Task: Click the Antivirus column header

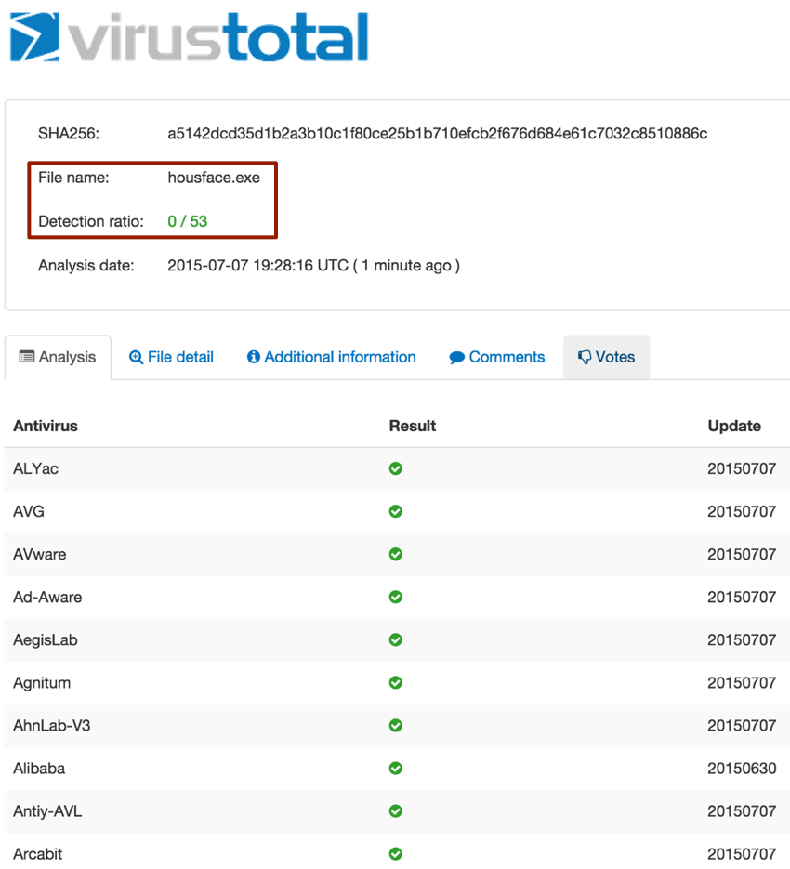Action: tap(46, 426)
